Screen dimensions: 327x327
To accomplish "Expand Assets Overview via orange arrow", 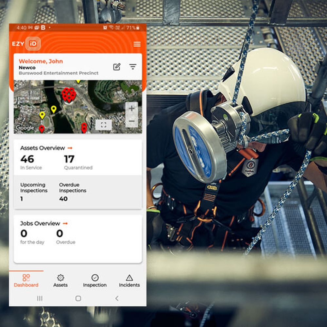I will pyautogui.click(x=70, y=148).
